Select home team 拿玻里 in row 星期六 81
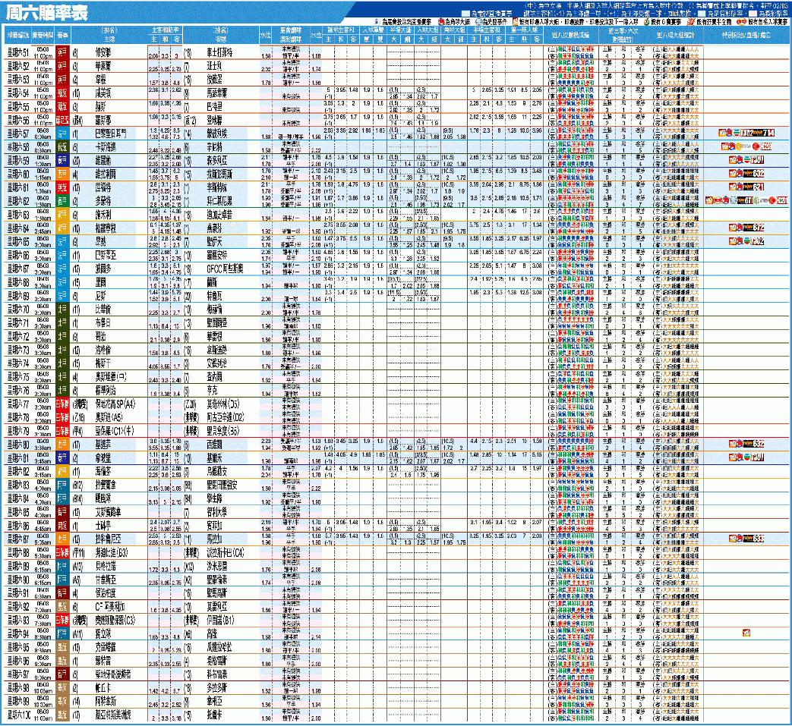 (x=103, y=458)
